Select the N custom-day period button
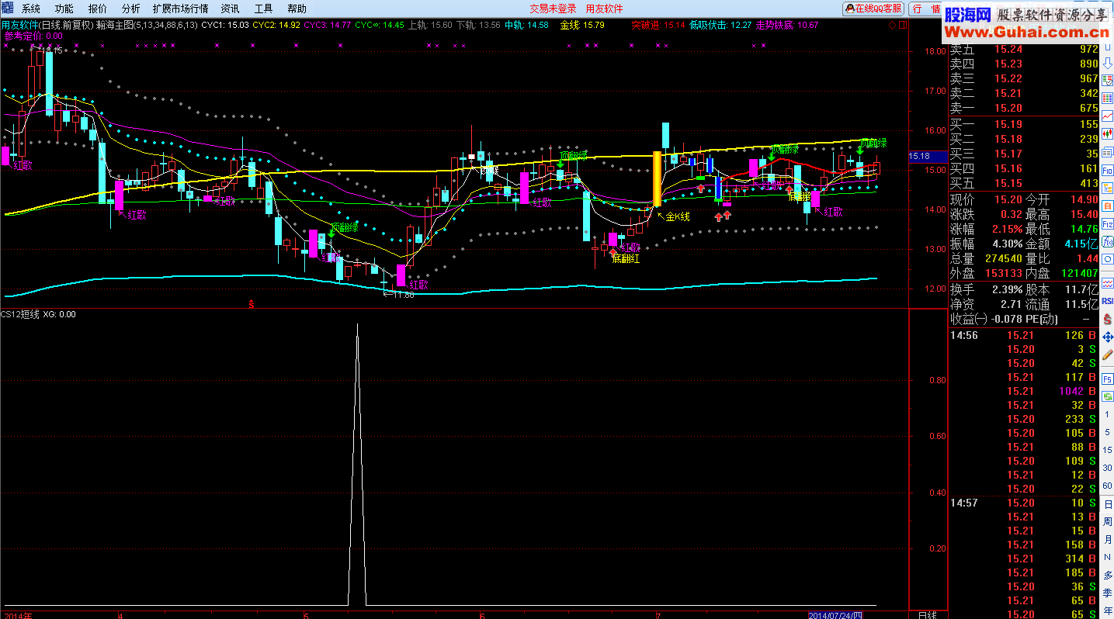The height and width of the screenshot is (619, 1114). coord(1107,557)
